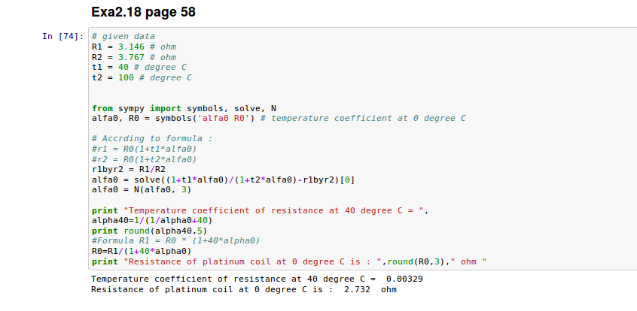Click the print 'Temperature coefficient' statement
The width and height of the screenshot is (637, 311).
click(259, 210)
